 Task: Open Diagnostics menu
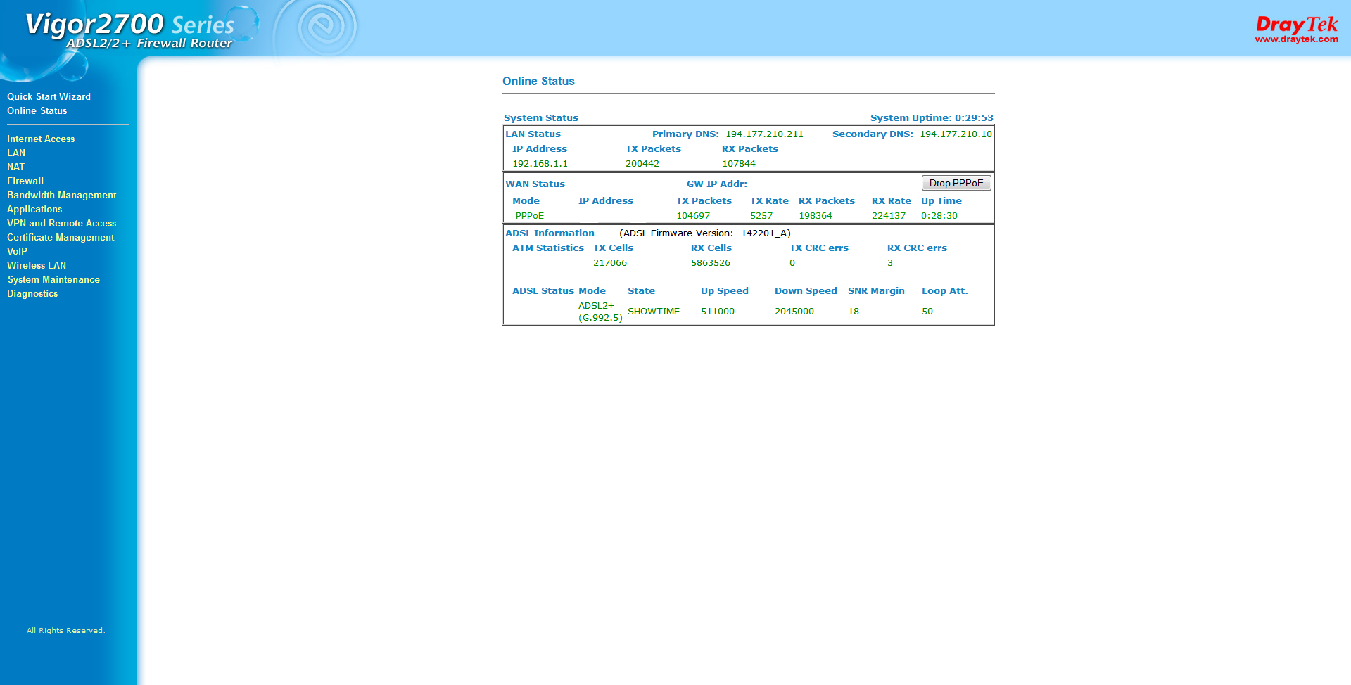pyautogui.click(x=32, y=293)
